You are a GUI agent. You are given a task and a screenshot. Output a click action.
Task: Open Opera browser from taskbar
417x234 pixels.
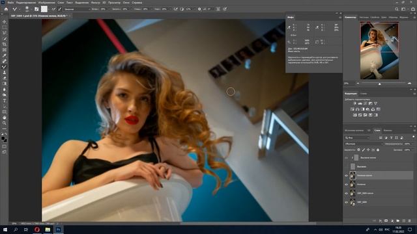(37, 229)
